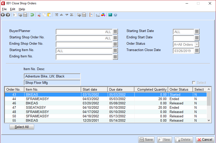Go to next record down-arrow icon
Image resolution: width=216 pixels, height=143 pixels.
[67, 15]
